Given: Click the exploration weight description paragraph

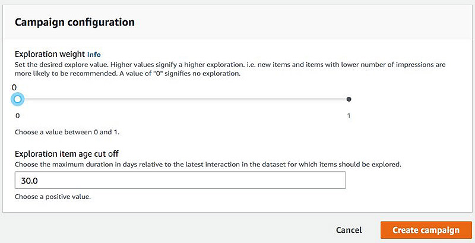Looking at the screenshot, I should tap(230, 69).
